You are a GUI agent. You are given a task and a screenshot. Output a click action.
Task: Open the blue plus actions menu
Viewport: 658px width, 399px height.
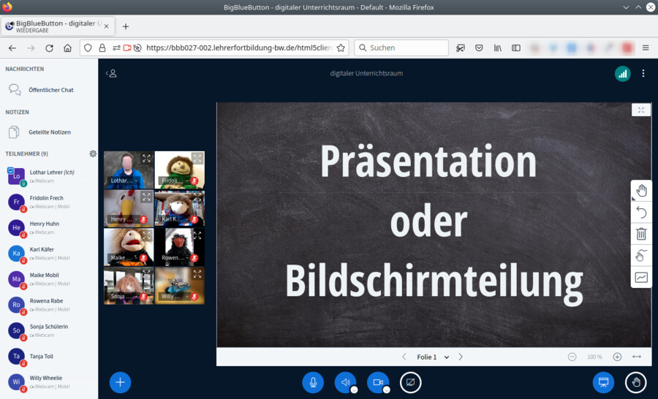[121, 382]
